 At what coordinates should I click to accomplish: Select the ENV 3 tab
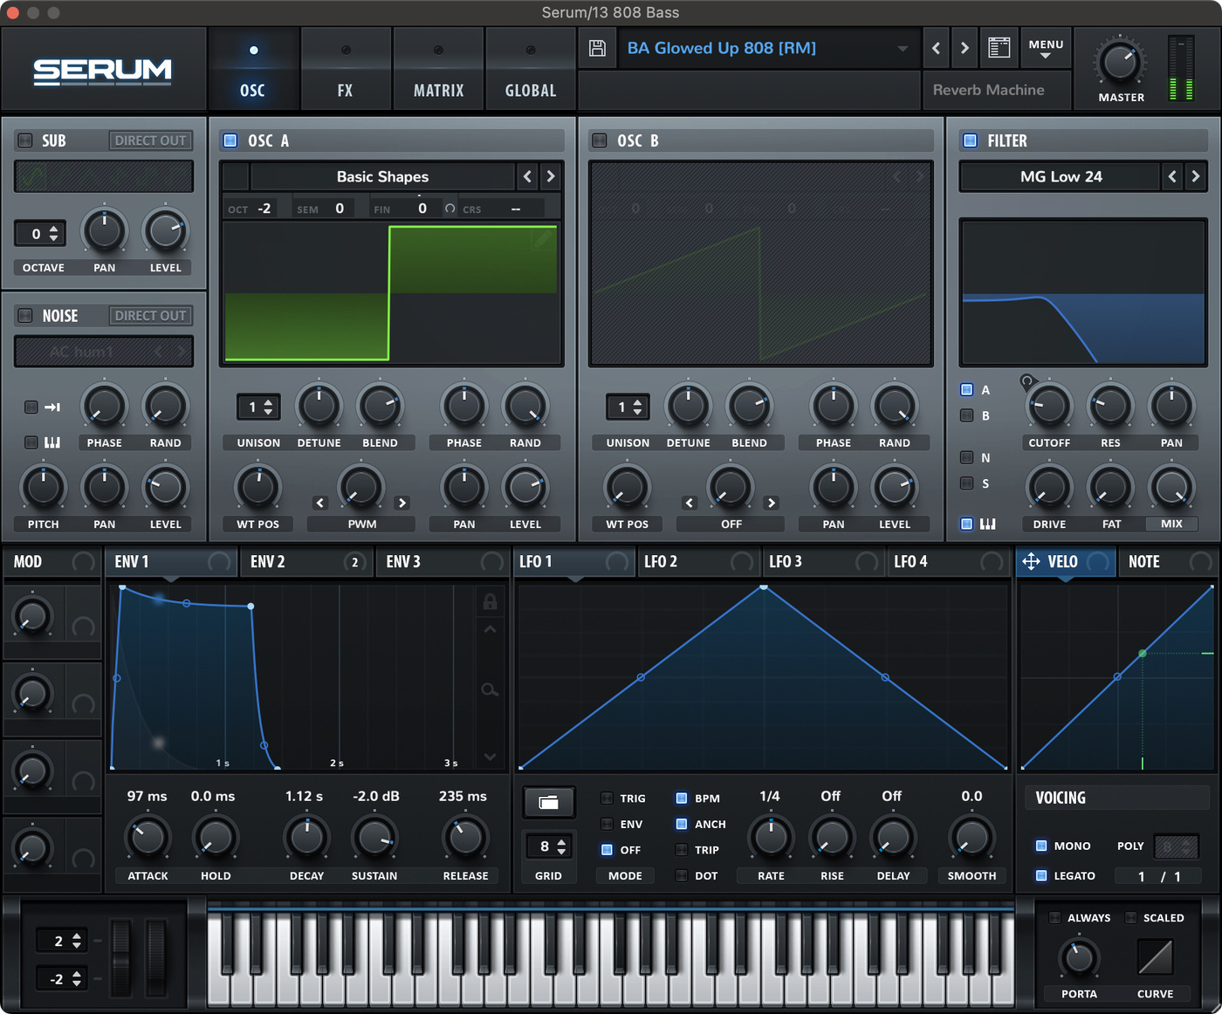click(x=443, y=561)
